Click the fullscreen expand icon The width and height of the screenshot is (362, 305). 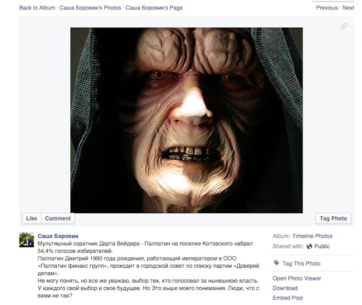coord(344,26)
